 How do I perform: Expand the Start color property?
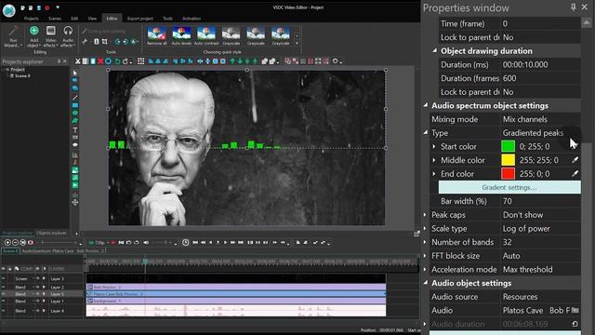coord(434,146)
